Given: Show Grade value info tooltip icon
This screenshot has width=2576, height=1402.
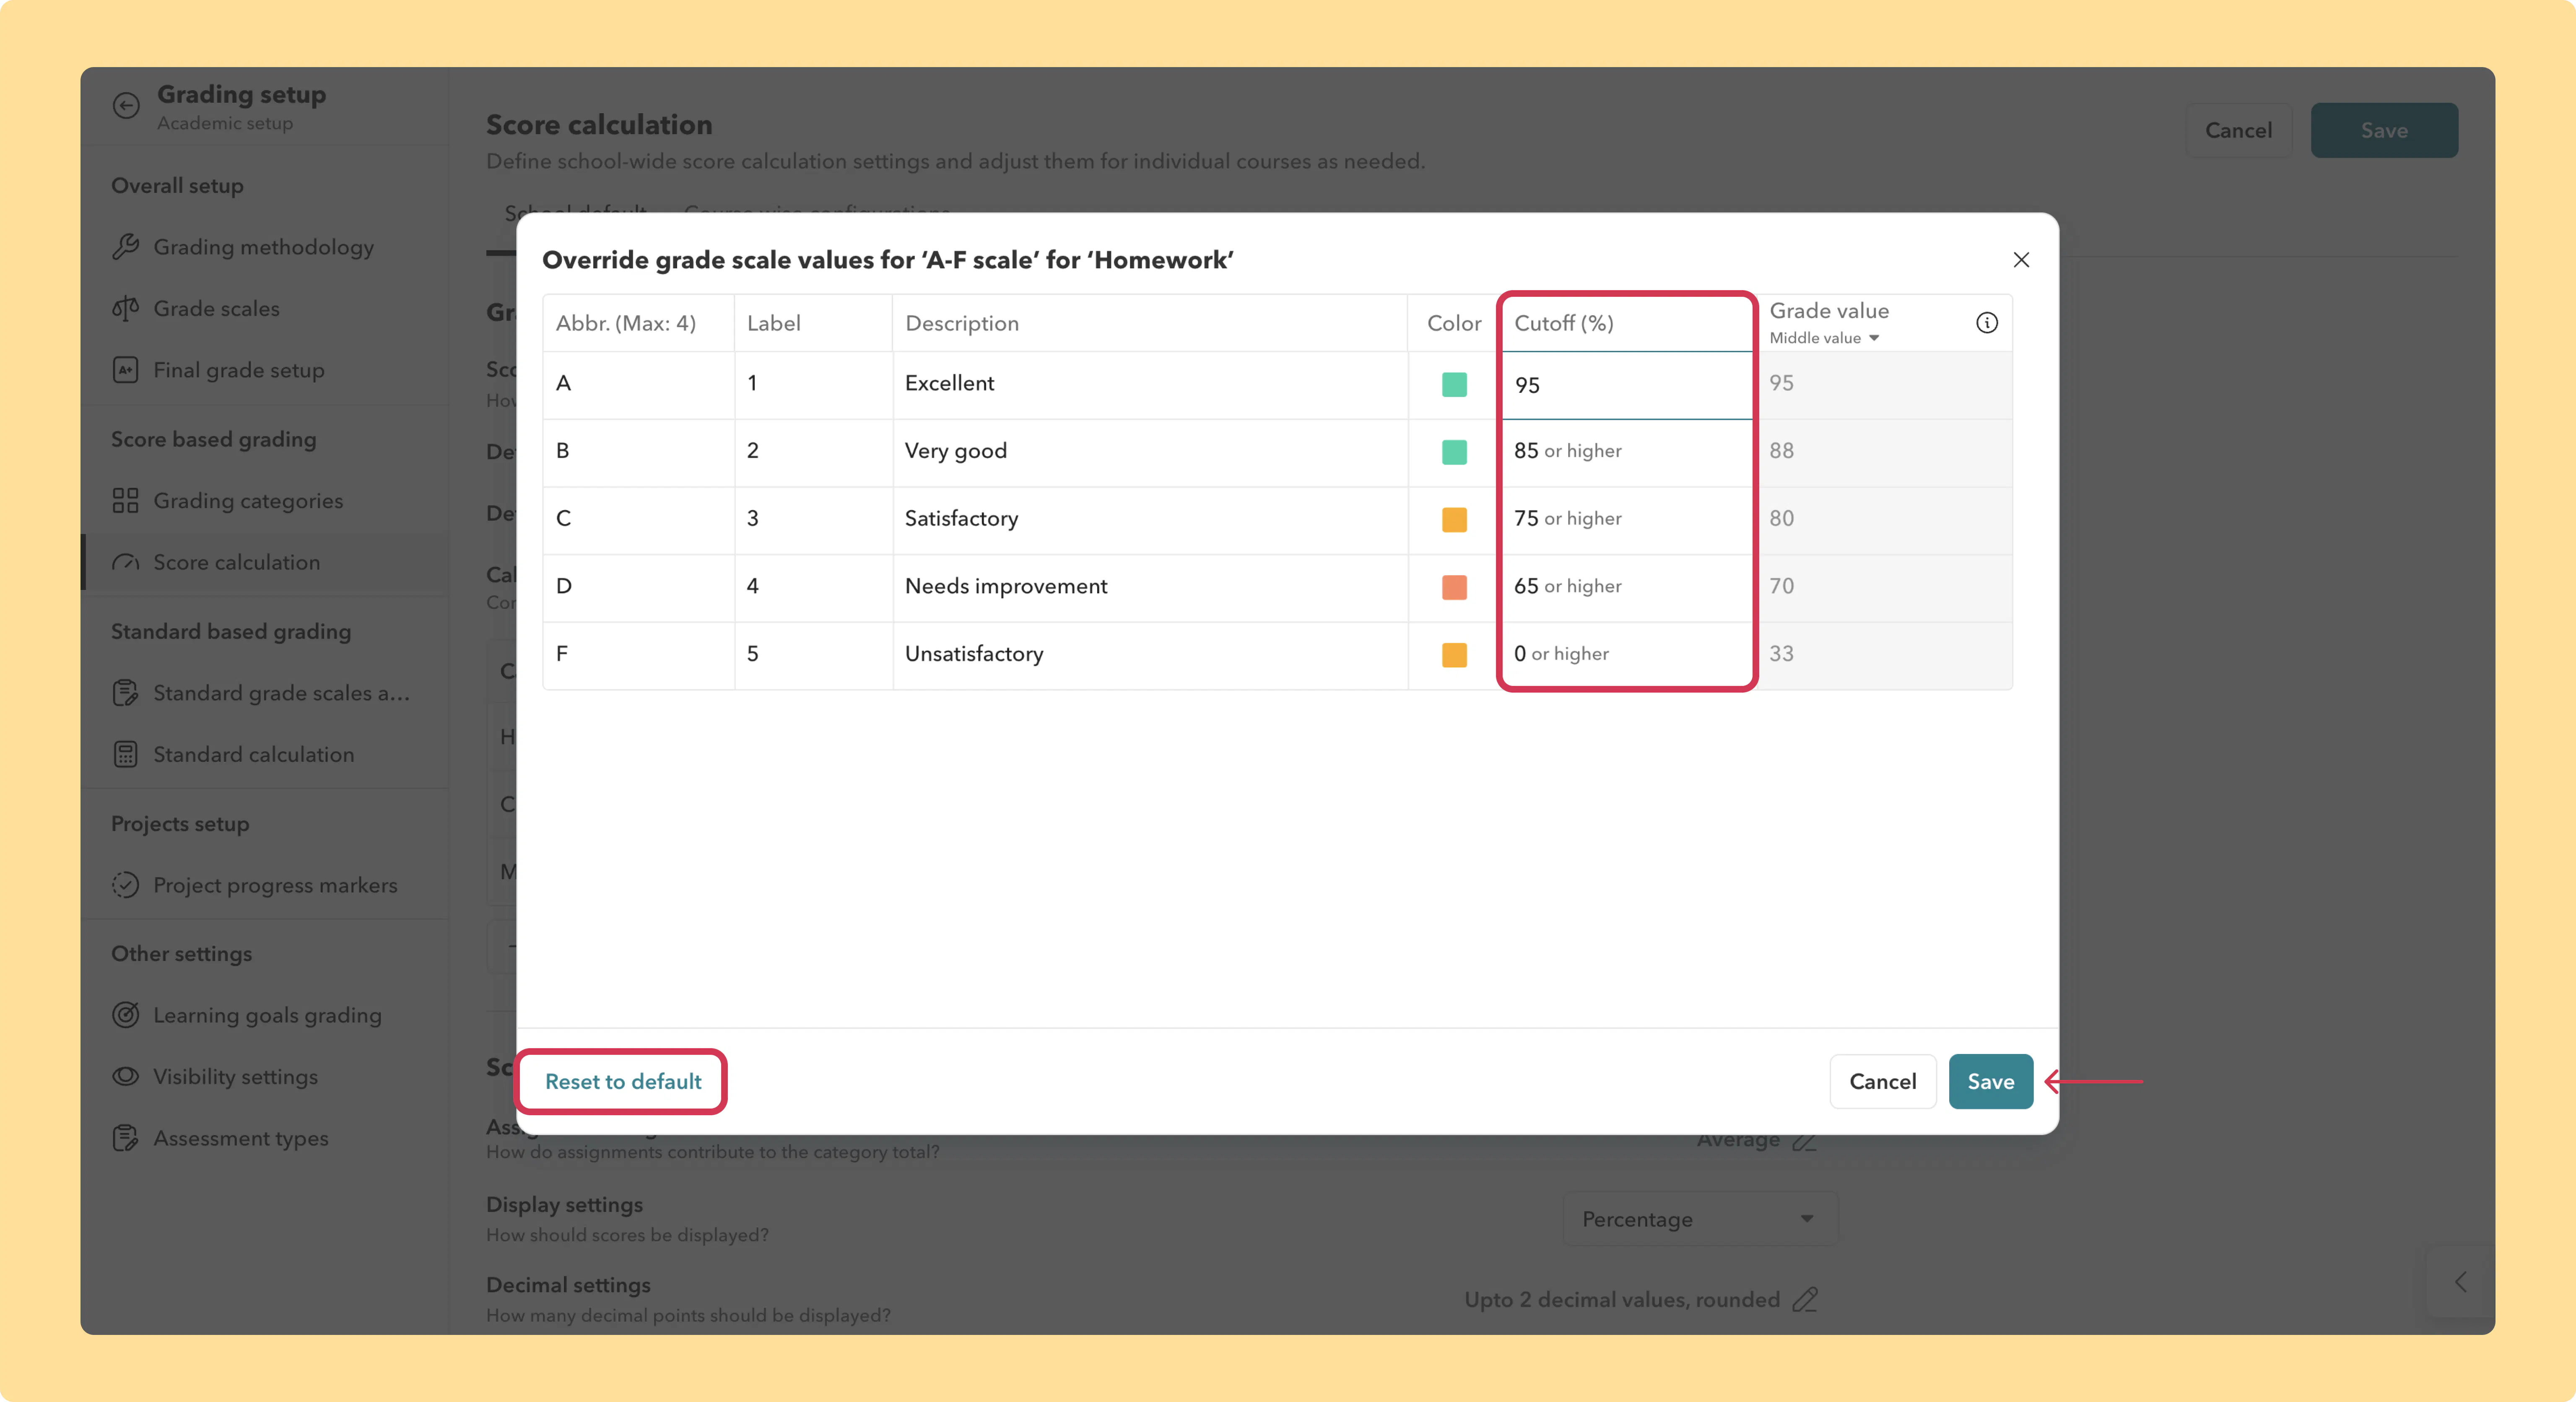Looking at the screenshot, I should coord(1987,323).
